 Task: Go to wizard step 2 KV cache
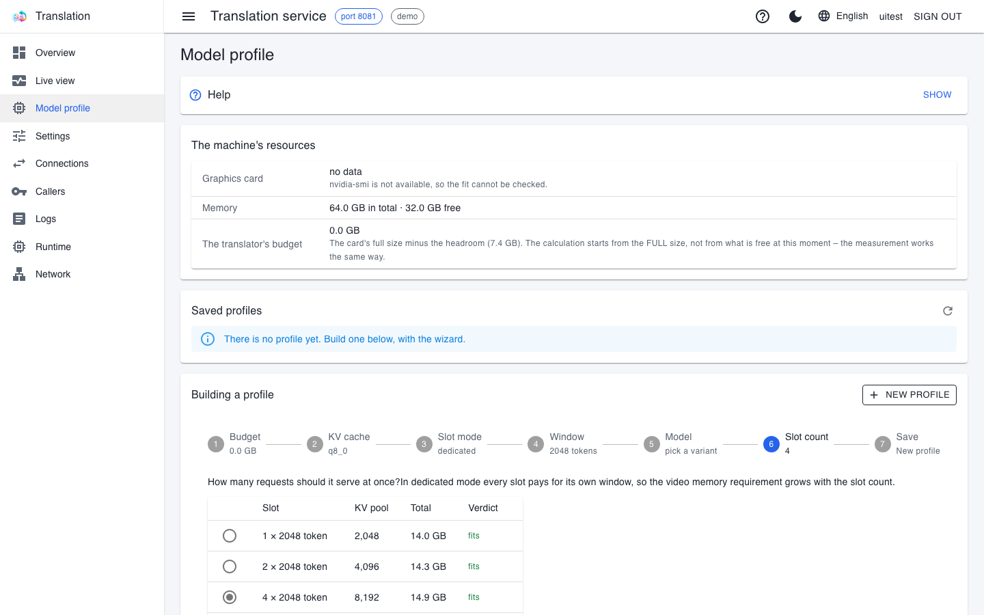338,443
